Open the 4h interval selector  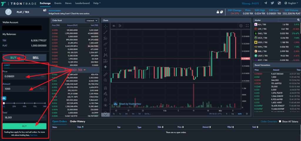point(114,26)
